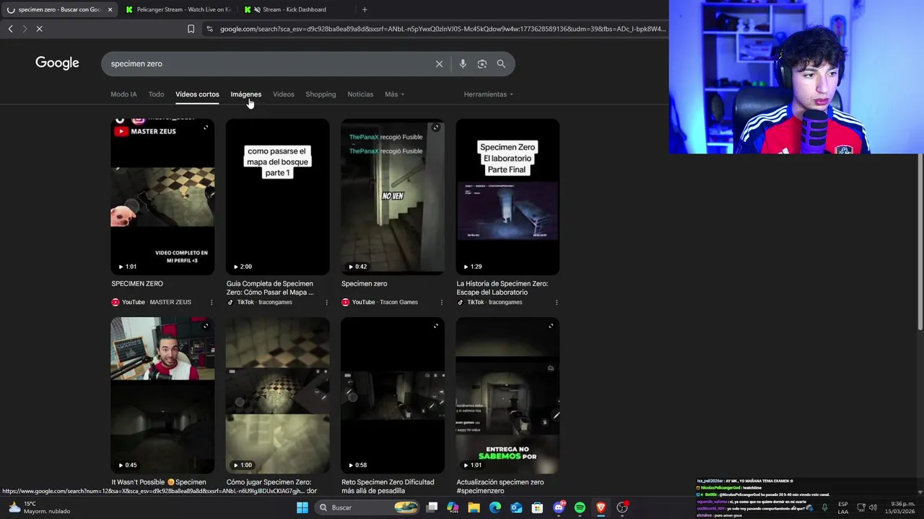The image size is (924, 519).
Task: Switch to Stream - Kick Dashboard browser tab
Action: (x=295, y=9)
